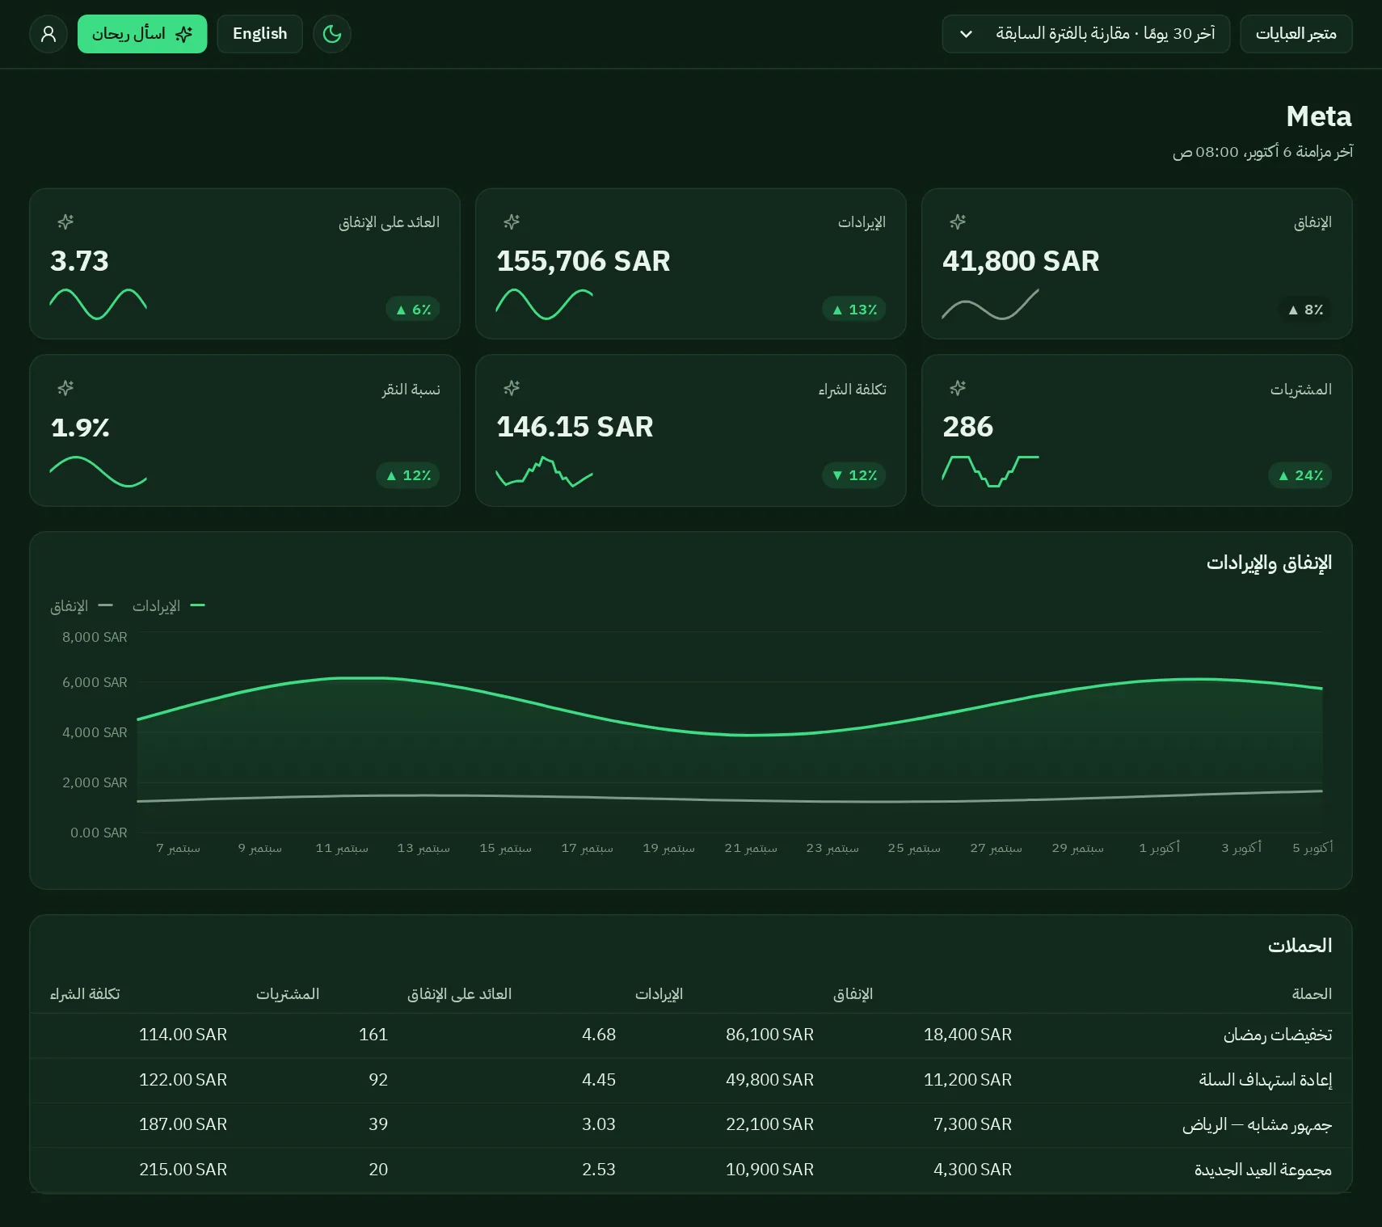Screen dimensions: 1382x1227
Task: Click 18,400 SAR spend cell
Action: point(967,1035)
